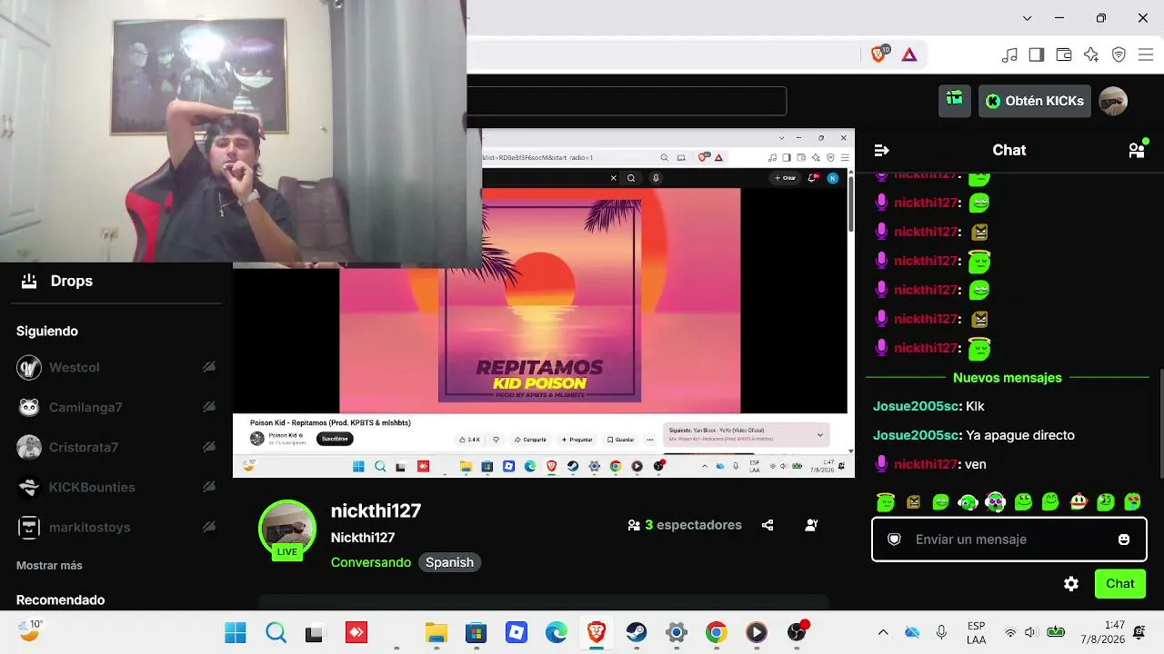Screen dimensions: 1164x654
Task: Open chat settings gear
Action: (1071, 584)
